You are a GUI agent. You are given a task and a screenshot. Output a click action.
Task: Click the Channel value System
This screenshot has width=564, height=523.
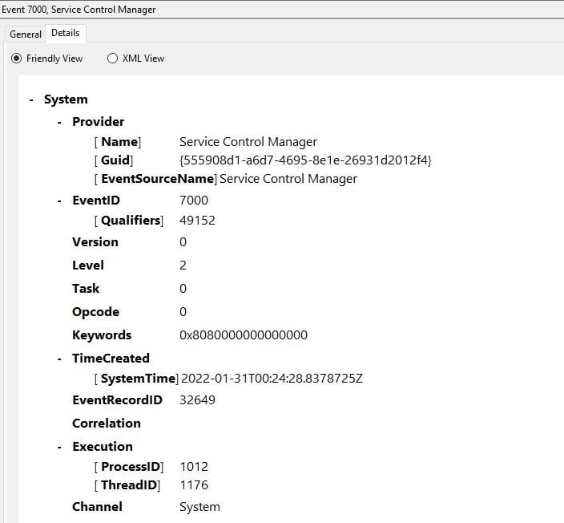point(199,507)
